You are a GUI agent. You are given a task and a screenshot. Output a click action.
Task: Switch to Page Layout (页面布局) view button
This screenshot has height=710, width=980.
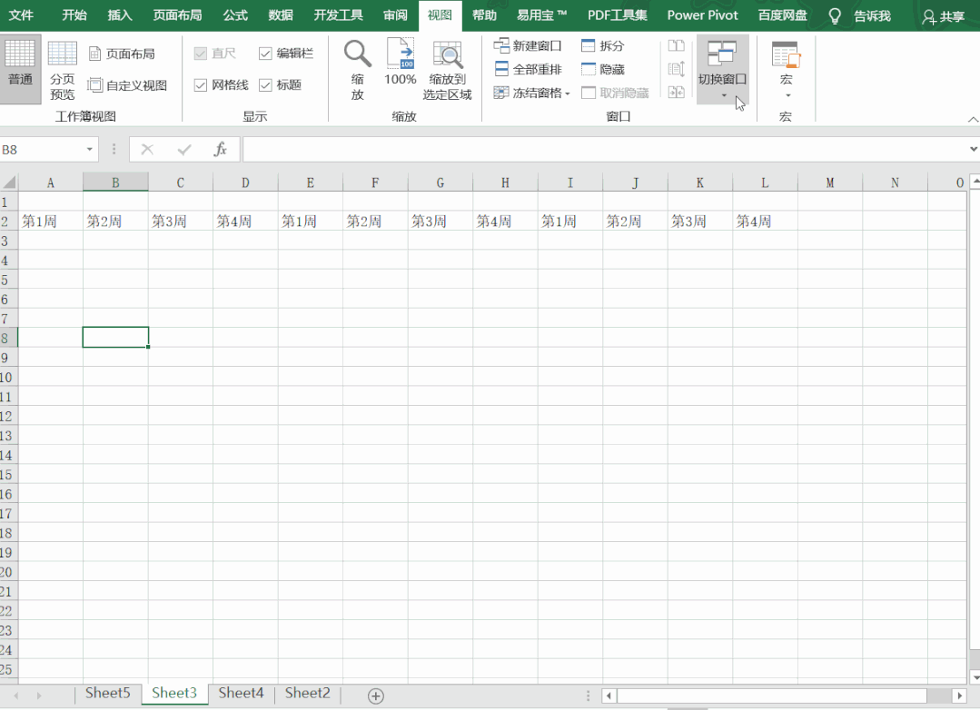[122, 54]
